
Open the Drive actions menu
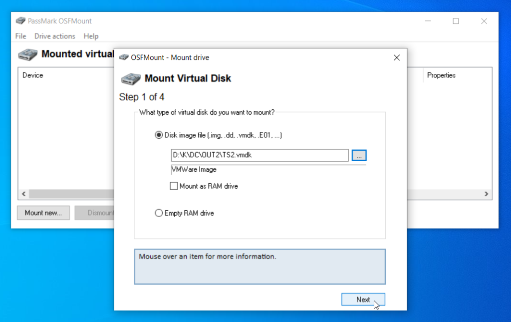tap(55, 36)
